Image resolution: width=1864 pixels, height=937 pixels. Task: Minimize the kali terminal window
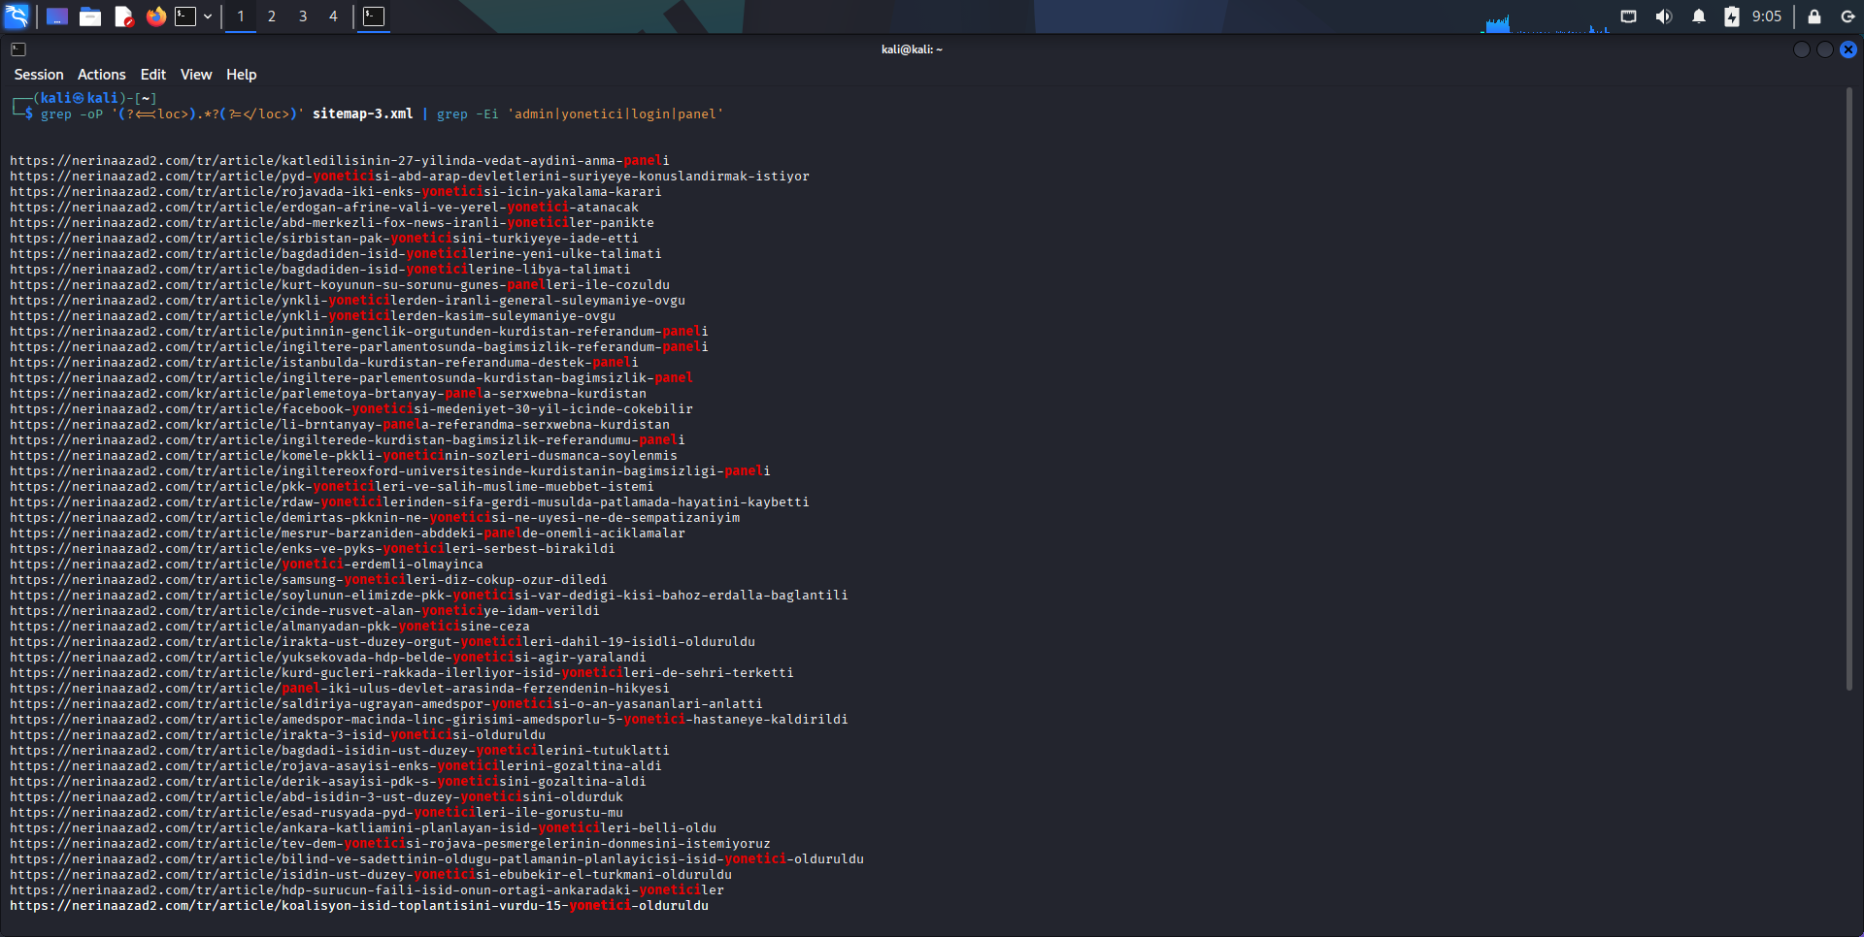pos(1802,49)
